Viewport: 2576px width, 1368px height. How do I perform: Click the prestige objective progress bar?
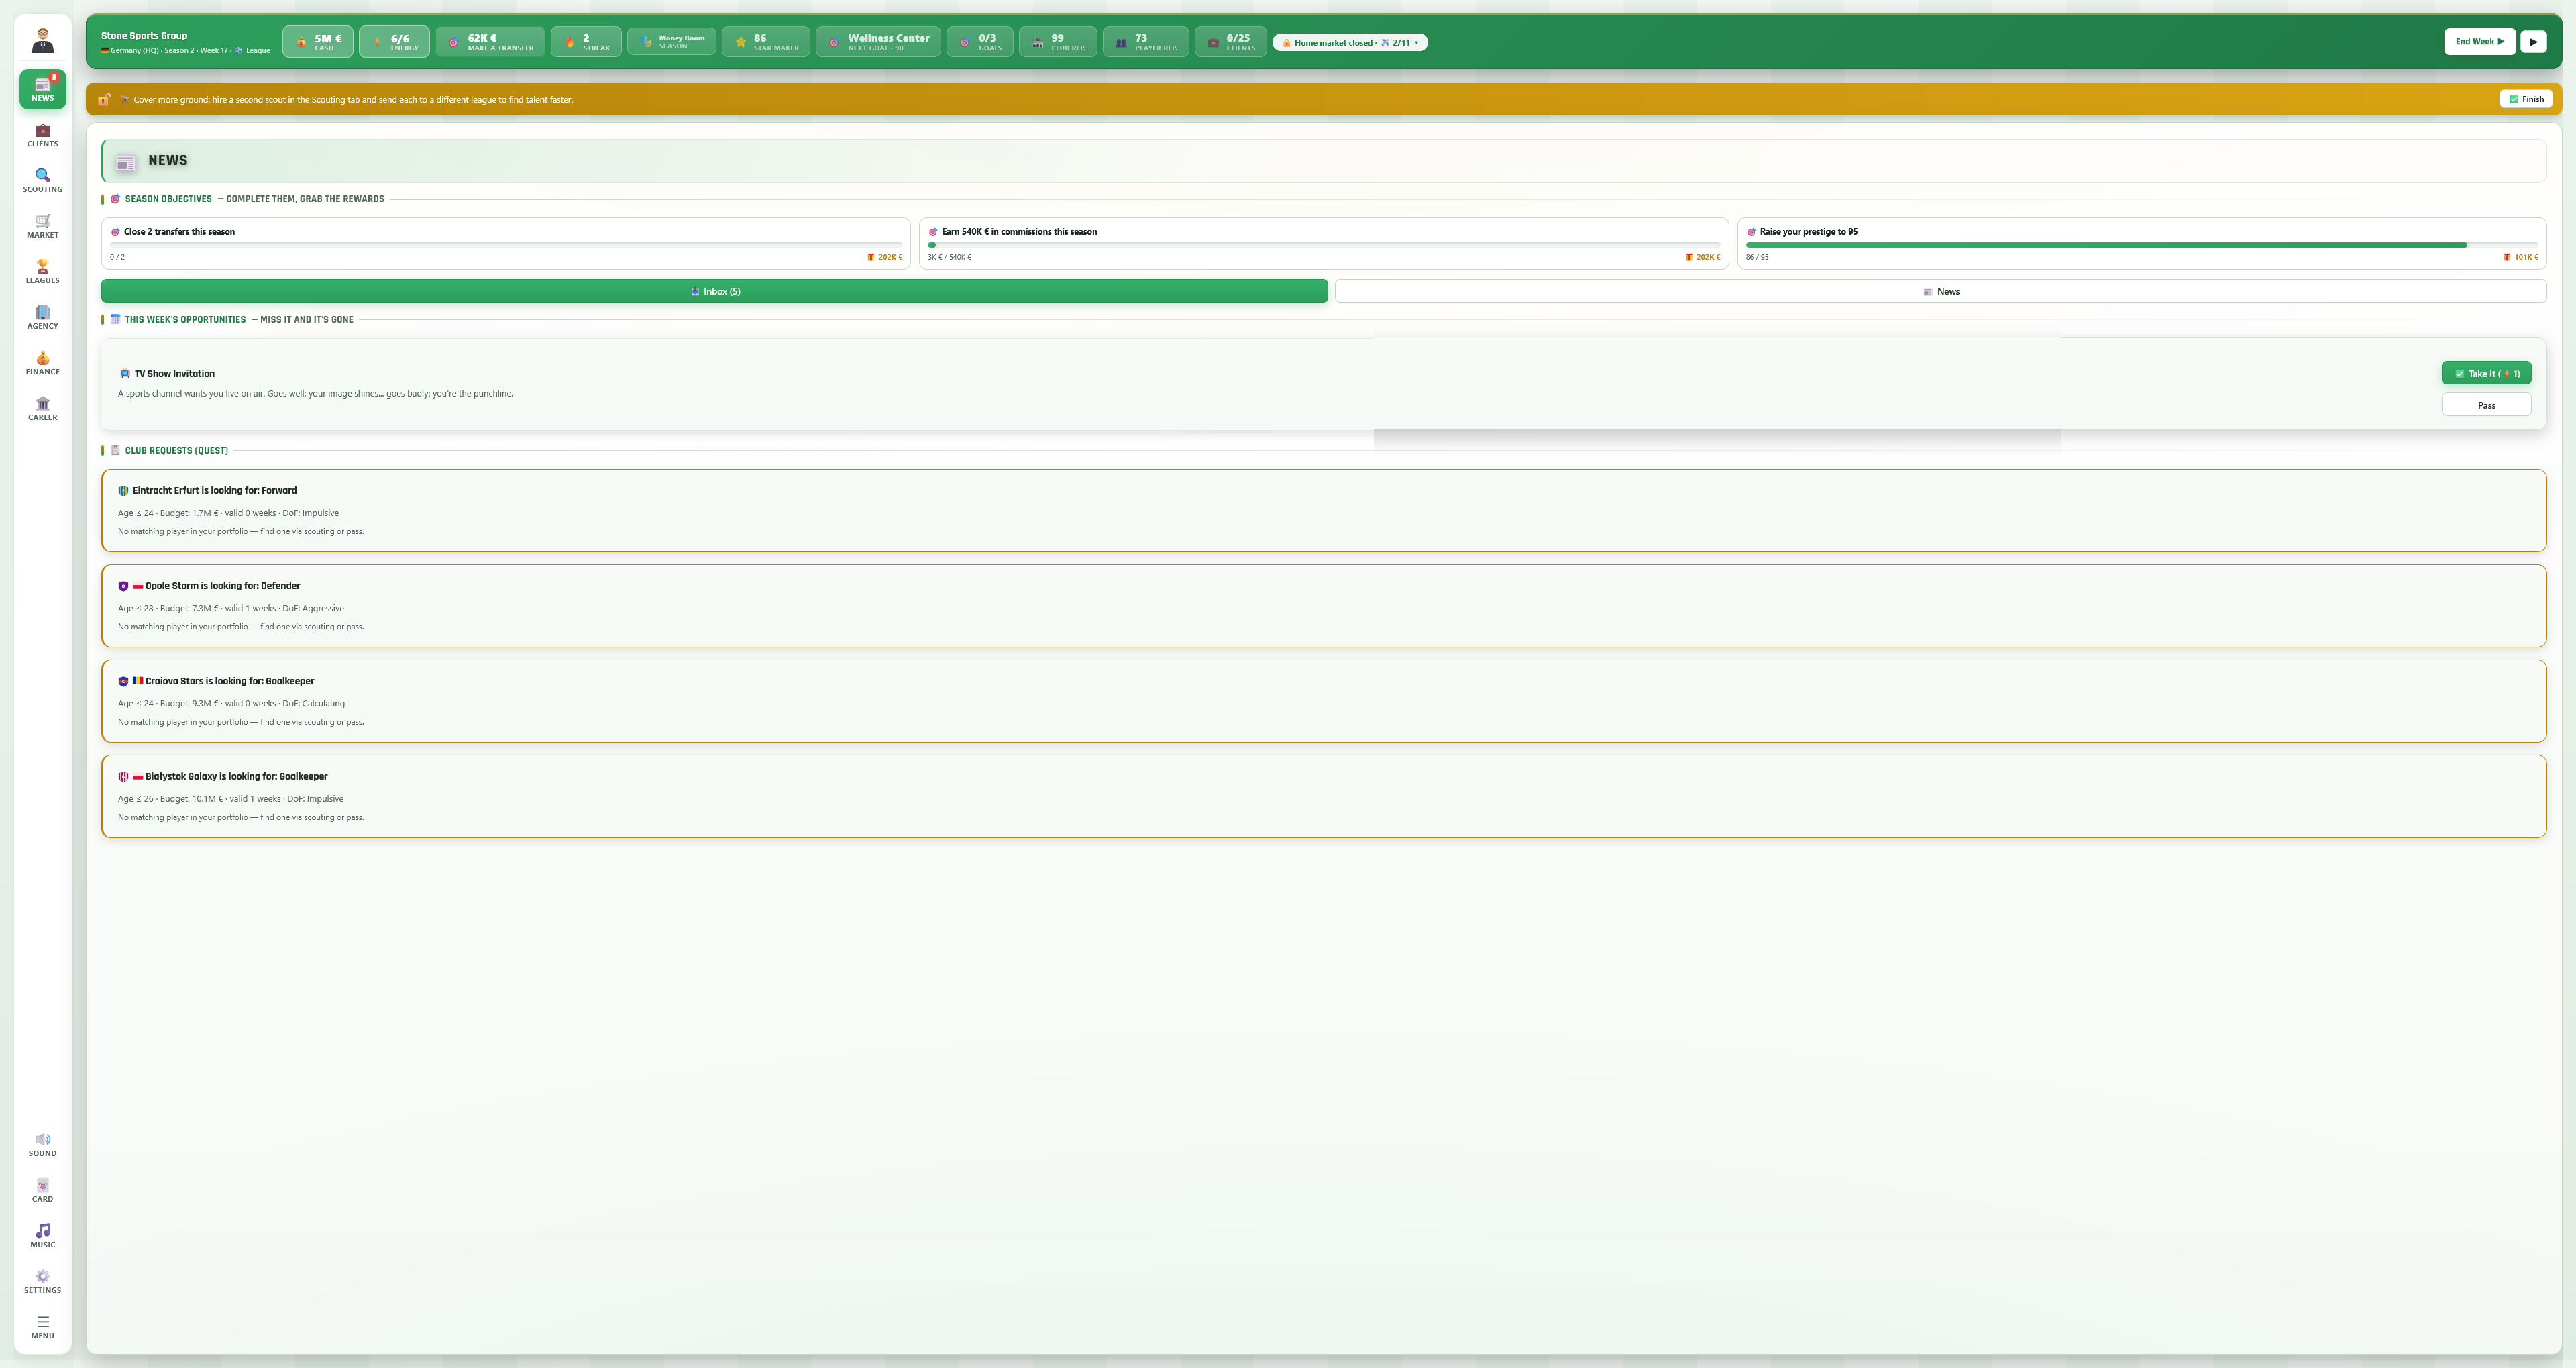pyautogui.click(x=2142, y=245)
